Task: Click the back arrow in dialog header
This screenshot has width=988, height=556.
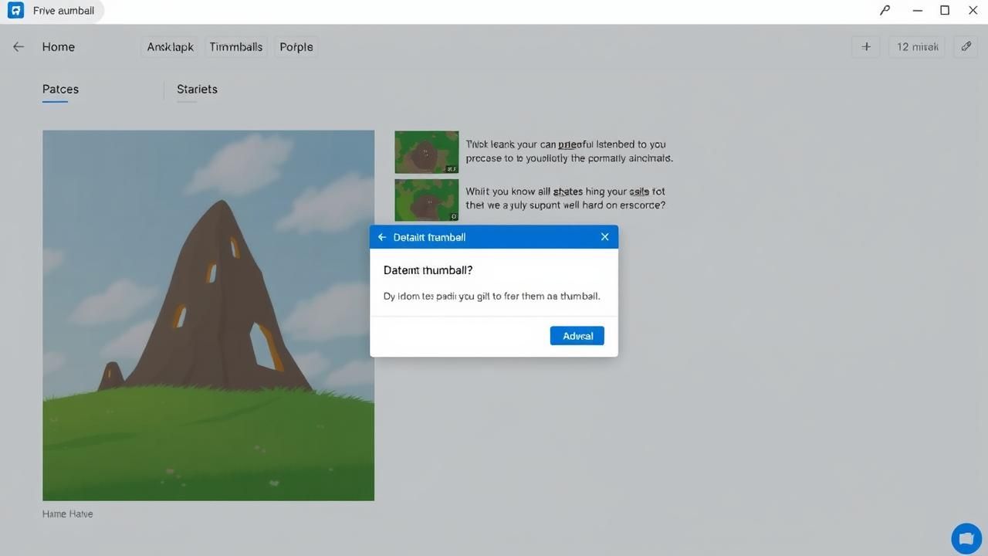Action: click(382, 237)
